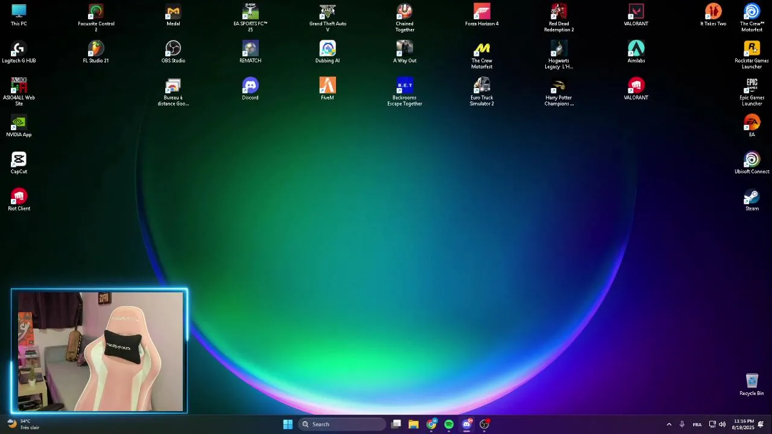Open network settings tray icon
The height and width of the screenshot is (434, 772).
(712, 424)
